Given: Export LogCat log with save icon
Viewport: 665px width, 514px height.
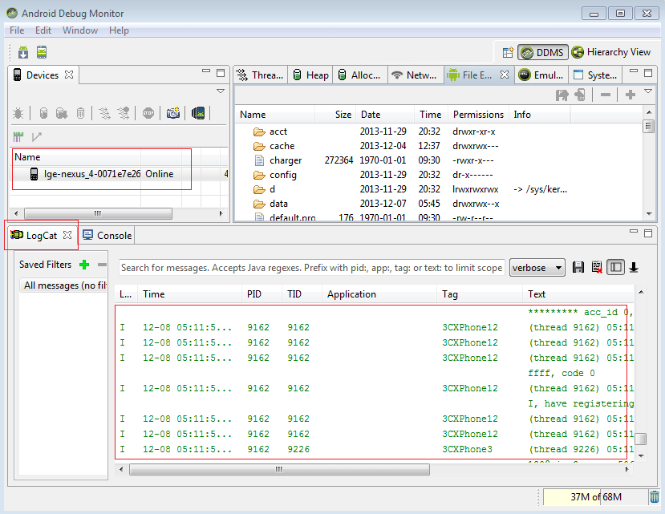Looking at the screenshot, I should (578, 267).
